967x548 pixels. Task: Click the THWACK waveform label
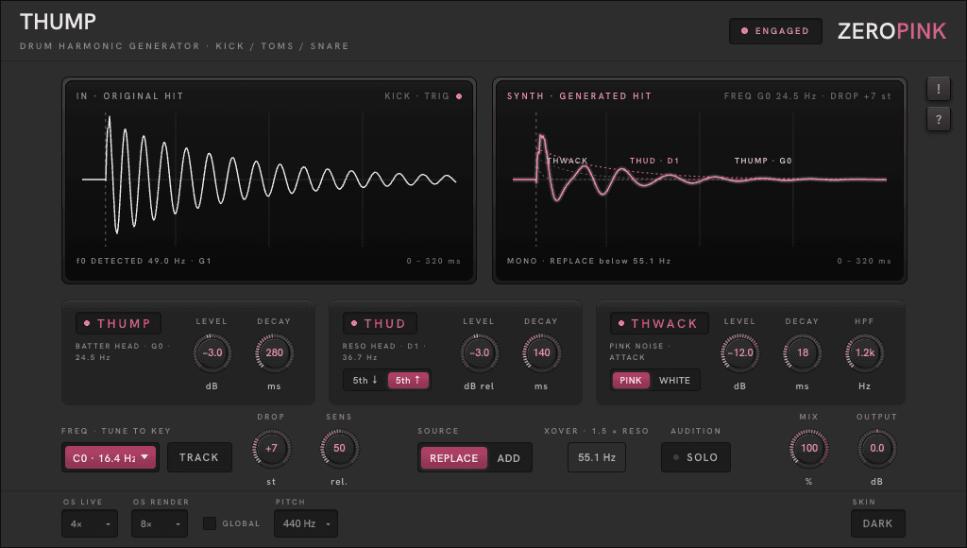coord(568,161)
